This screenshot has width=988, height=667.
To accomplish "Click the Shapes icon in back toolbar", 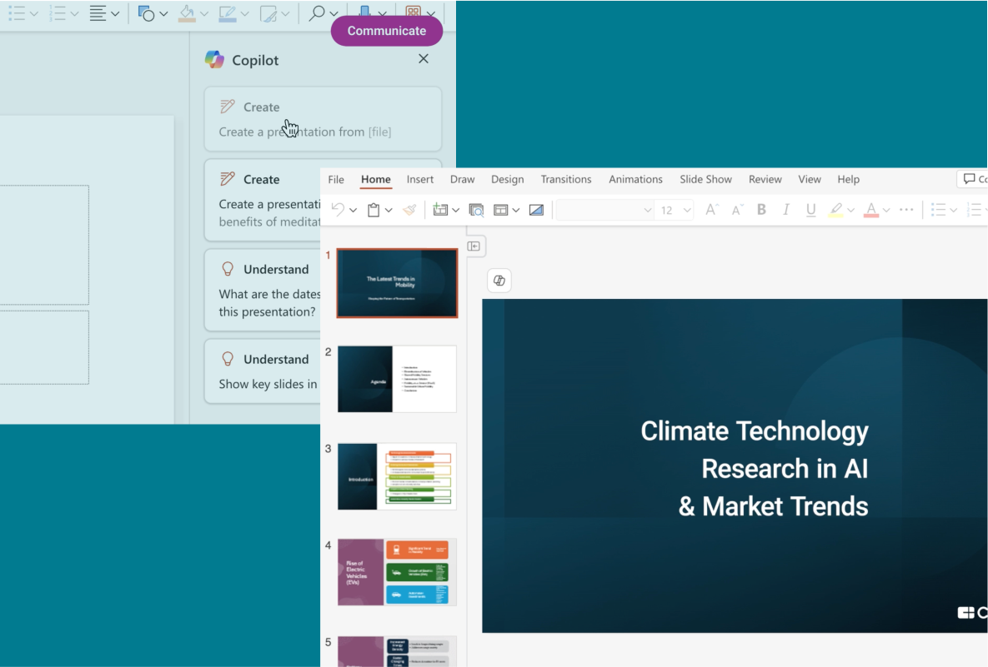I will point(147,13).
